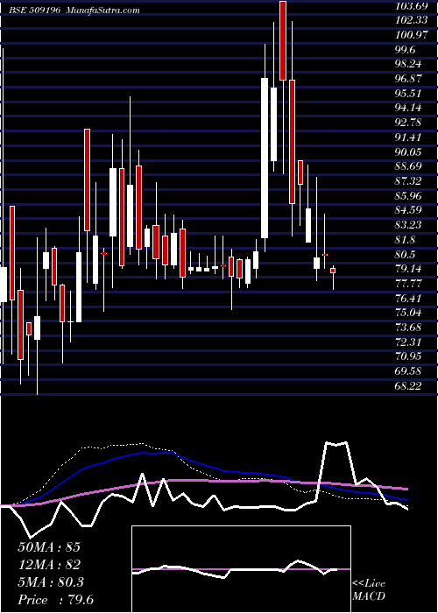The width and height of the screenshot is (438, 613).
Task: Click the 50MA : 85 readout
Action: tap(49, 547)
